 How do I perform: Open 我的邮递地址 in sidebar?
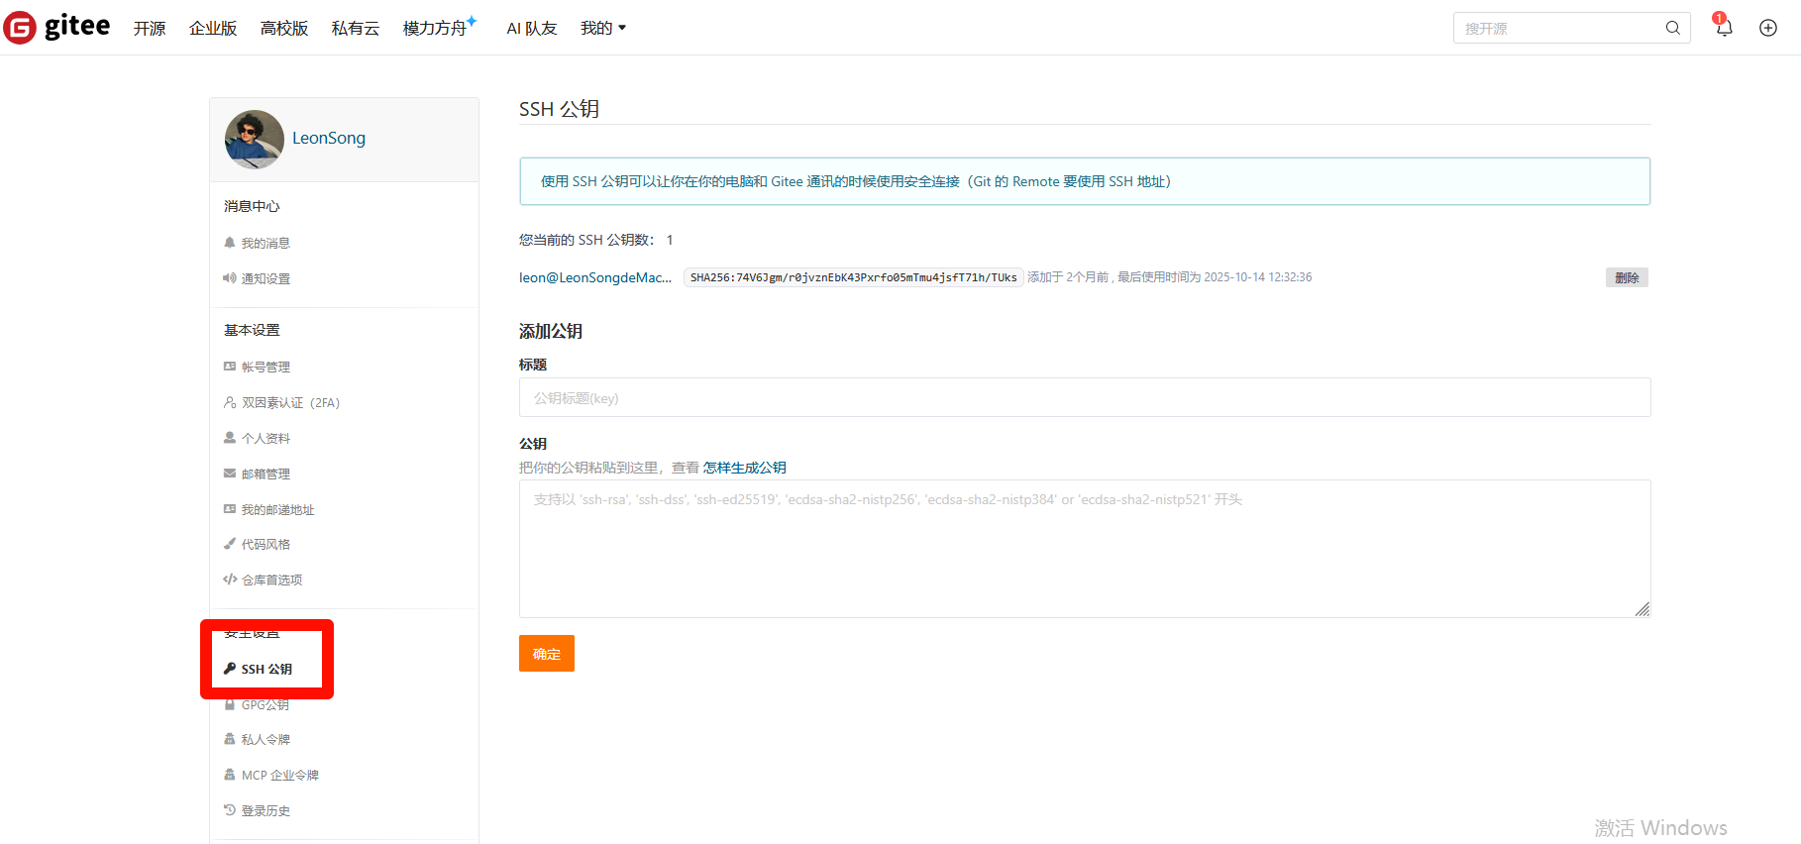pyautogui.click(x=278, y=509)
